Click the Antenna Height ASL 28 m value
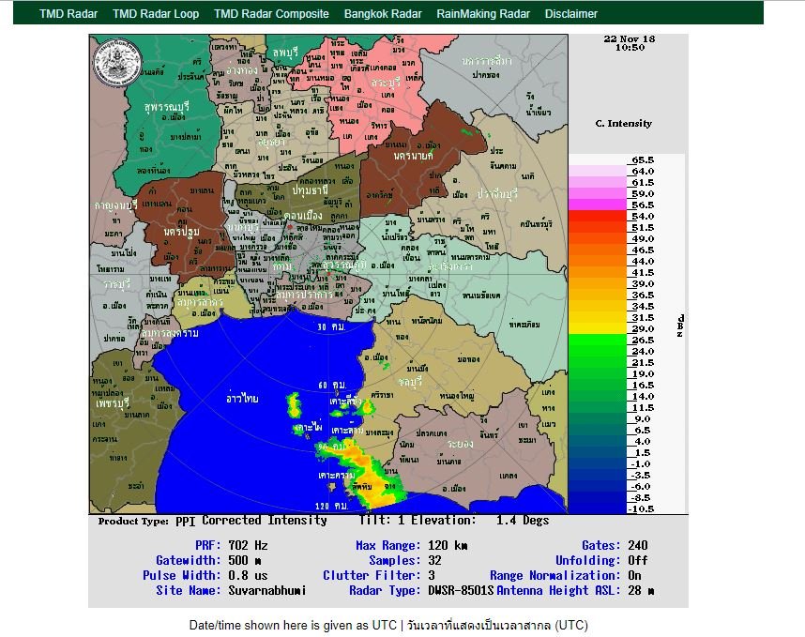Screen dimensions: 805x637 (641, 590)
